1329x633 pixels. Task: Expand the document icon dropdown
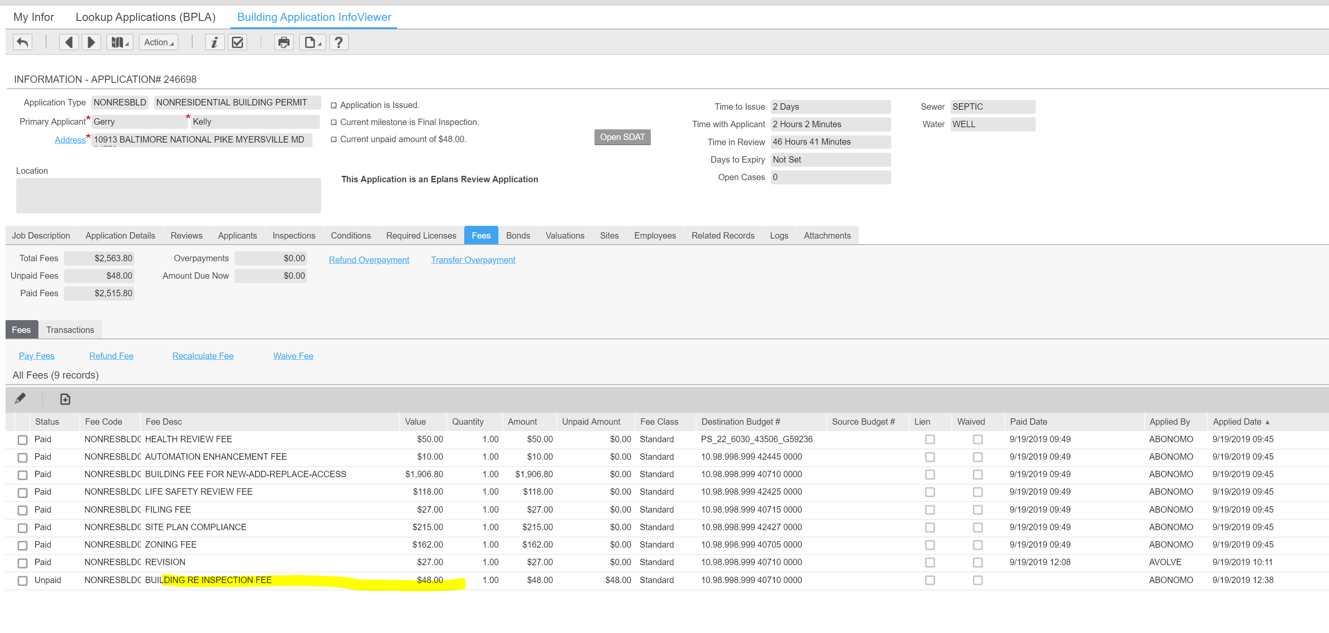pyautogui.click(x=312, y=42)
